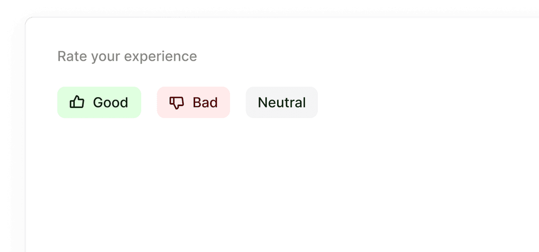
Task: Select the Good rating button
Action: [x=99, y=103]
